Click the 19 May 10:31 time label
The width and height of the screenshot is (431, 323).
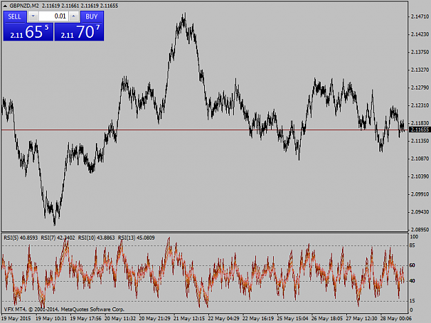(51, 319)
